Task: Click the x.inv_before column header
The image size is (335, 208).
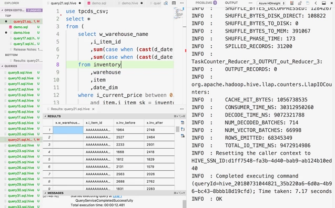Action: pos(129,123)
